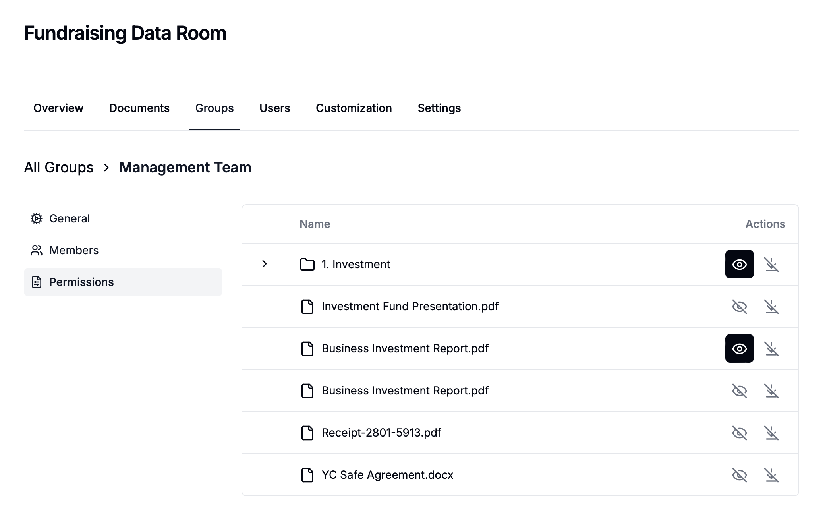Enable viewing for YC Safe Agreement.docx
The width and height of the screenshot is (827, 522).
click(739, 475)
